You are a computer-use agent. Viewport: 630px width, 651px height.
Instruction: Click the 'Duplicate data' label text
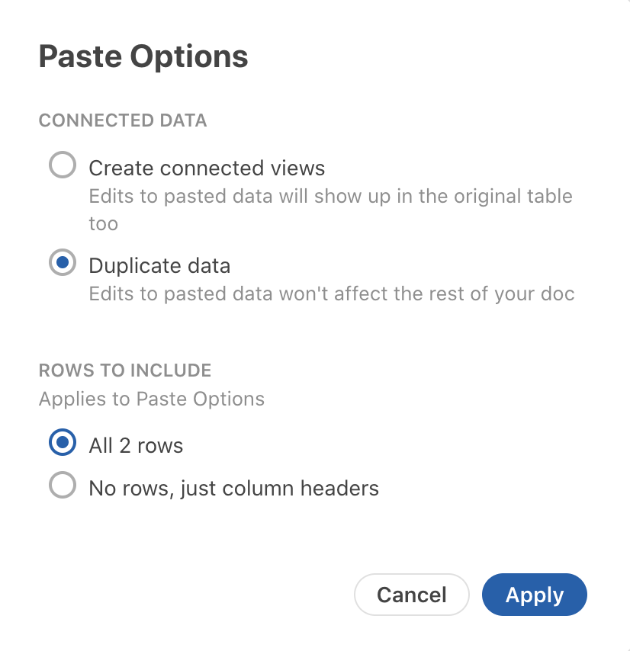pyautogui.click(x=159, y=265)
